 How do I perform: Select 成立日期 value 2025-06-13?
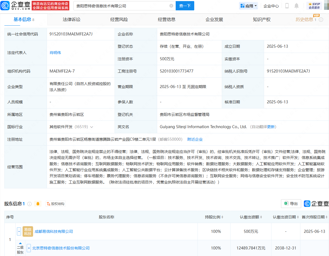(277, 46)
